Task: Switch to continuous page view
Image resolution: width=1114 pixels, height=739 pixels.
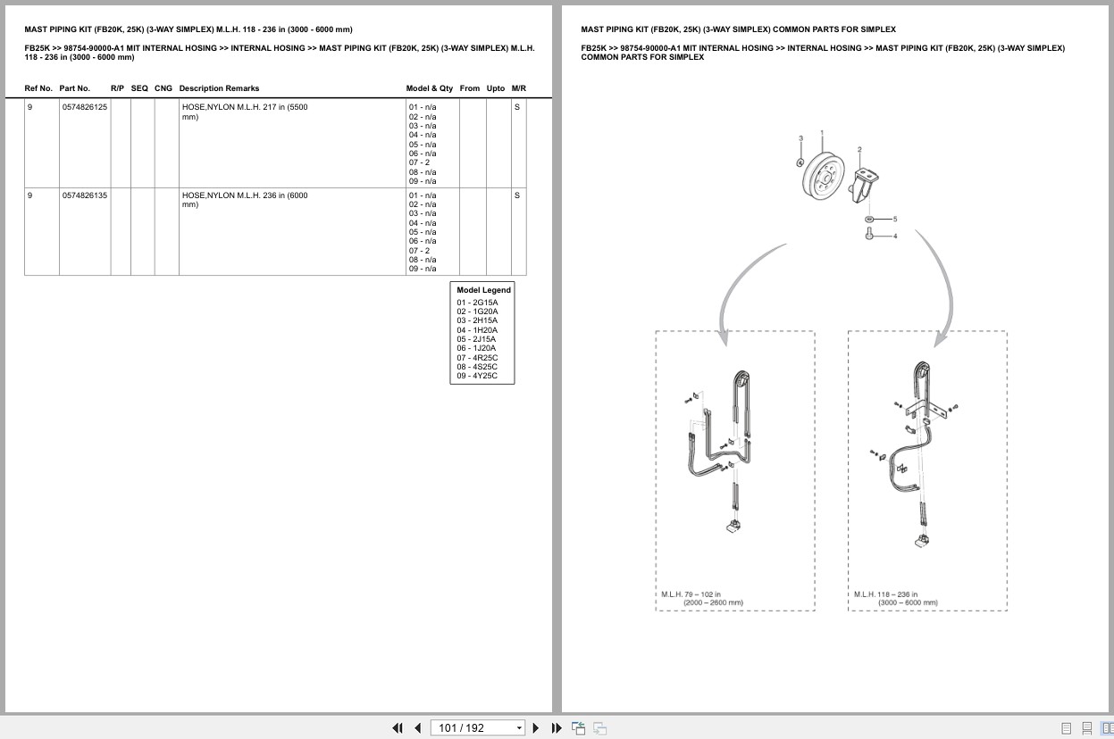Action: (1086, 727)
